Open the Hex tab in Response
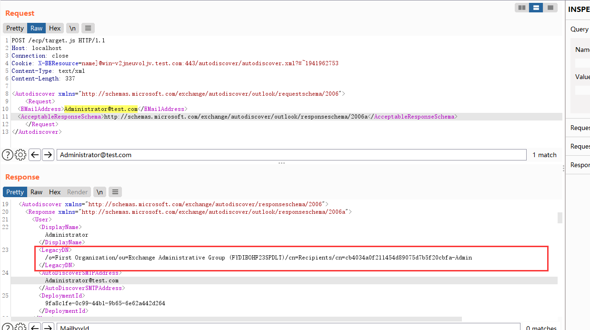The height and width of the screenshot is (330, 590). point(55,192)
